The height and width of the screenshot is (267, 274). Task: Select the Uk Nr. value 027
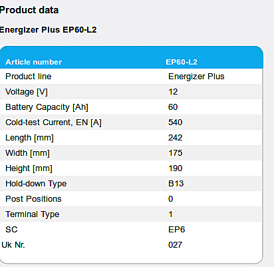[x=176, y=245]
